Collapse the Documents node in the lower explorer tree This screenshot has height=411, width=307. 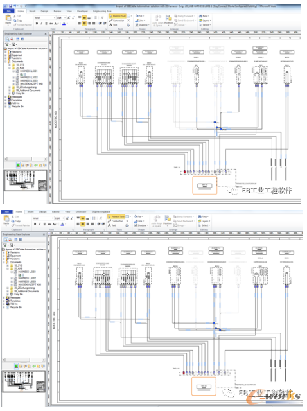tap(4, 262)
